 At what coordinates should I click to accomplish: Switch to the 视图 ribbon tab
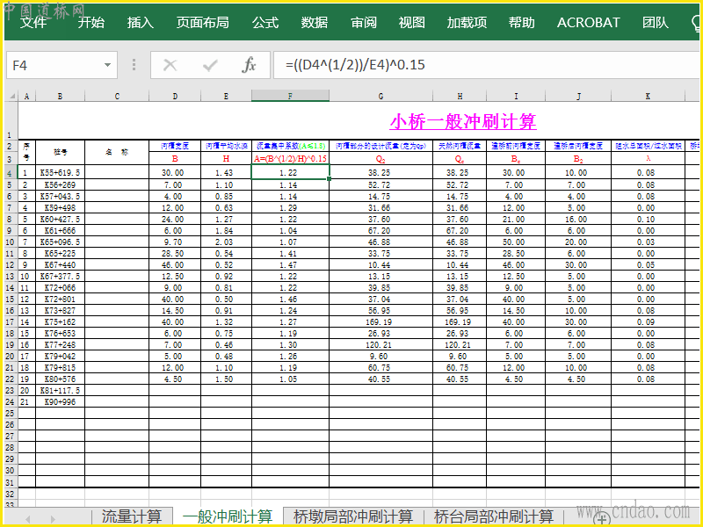(411, 23)
